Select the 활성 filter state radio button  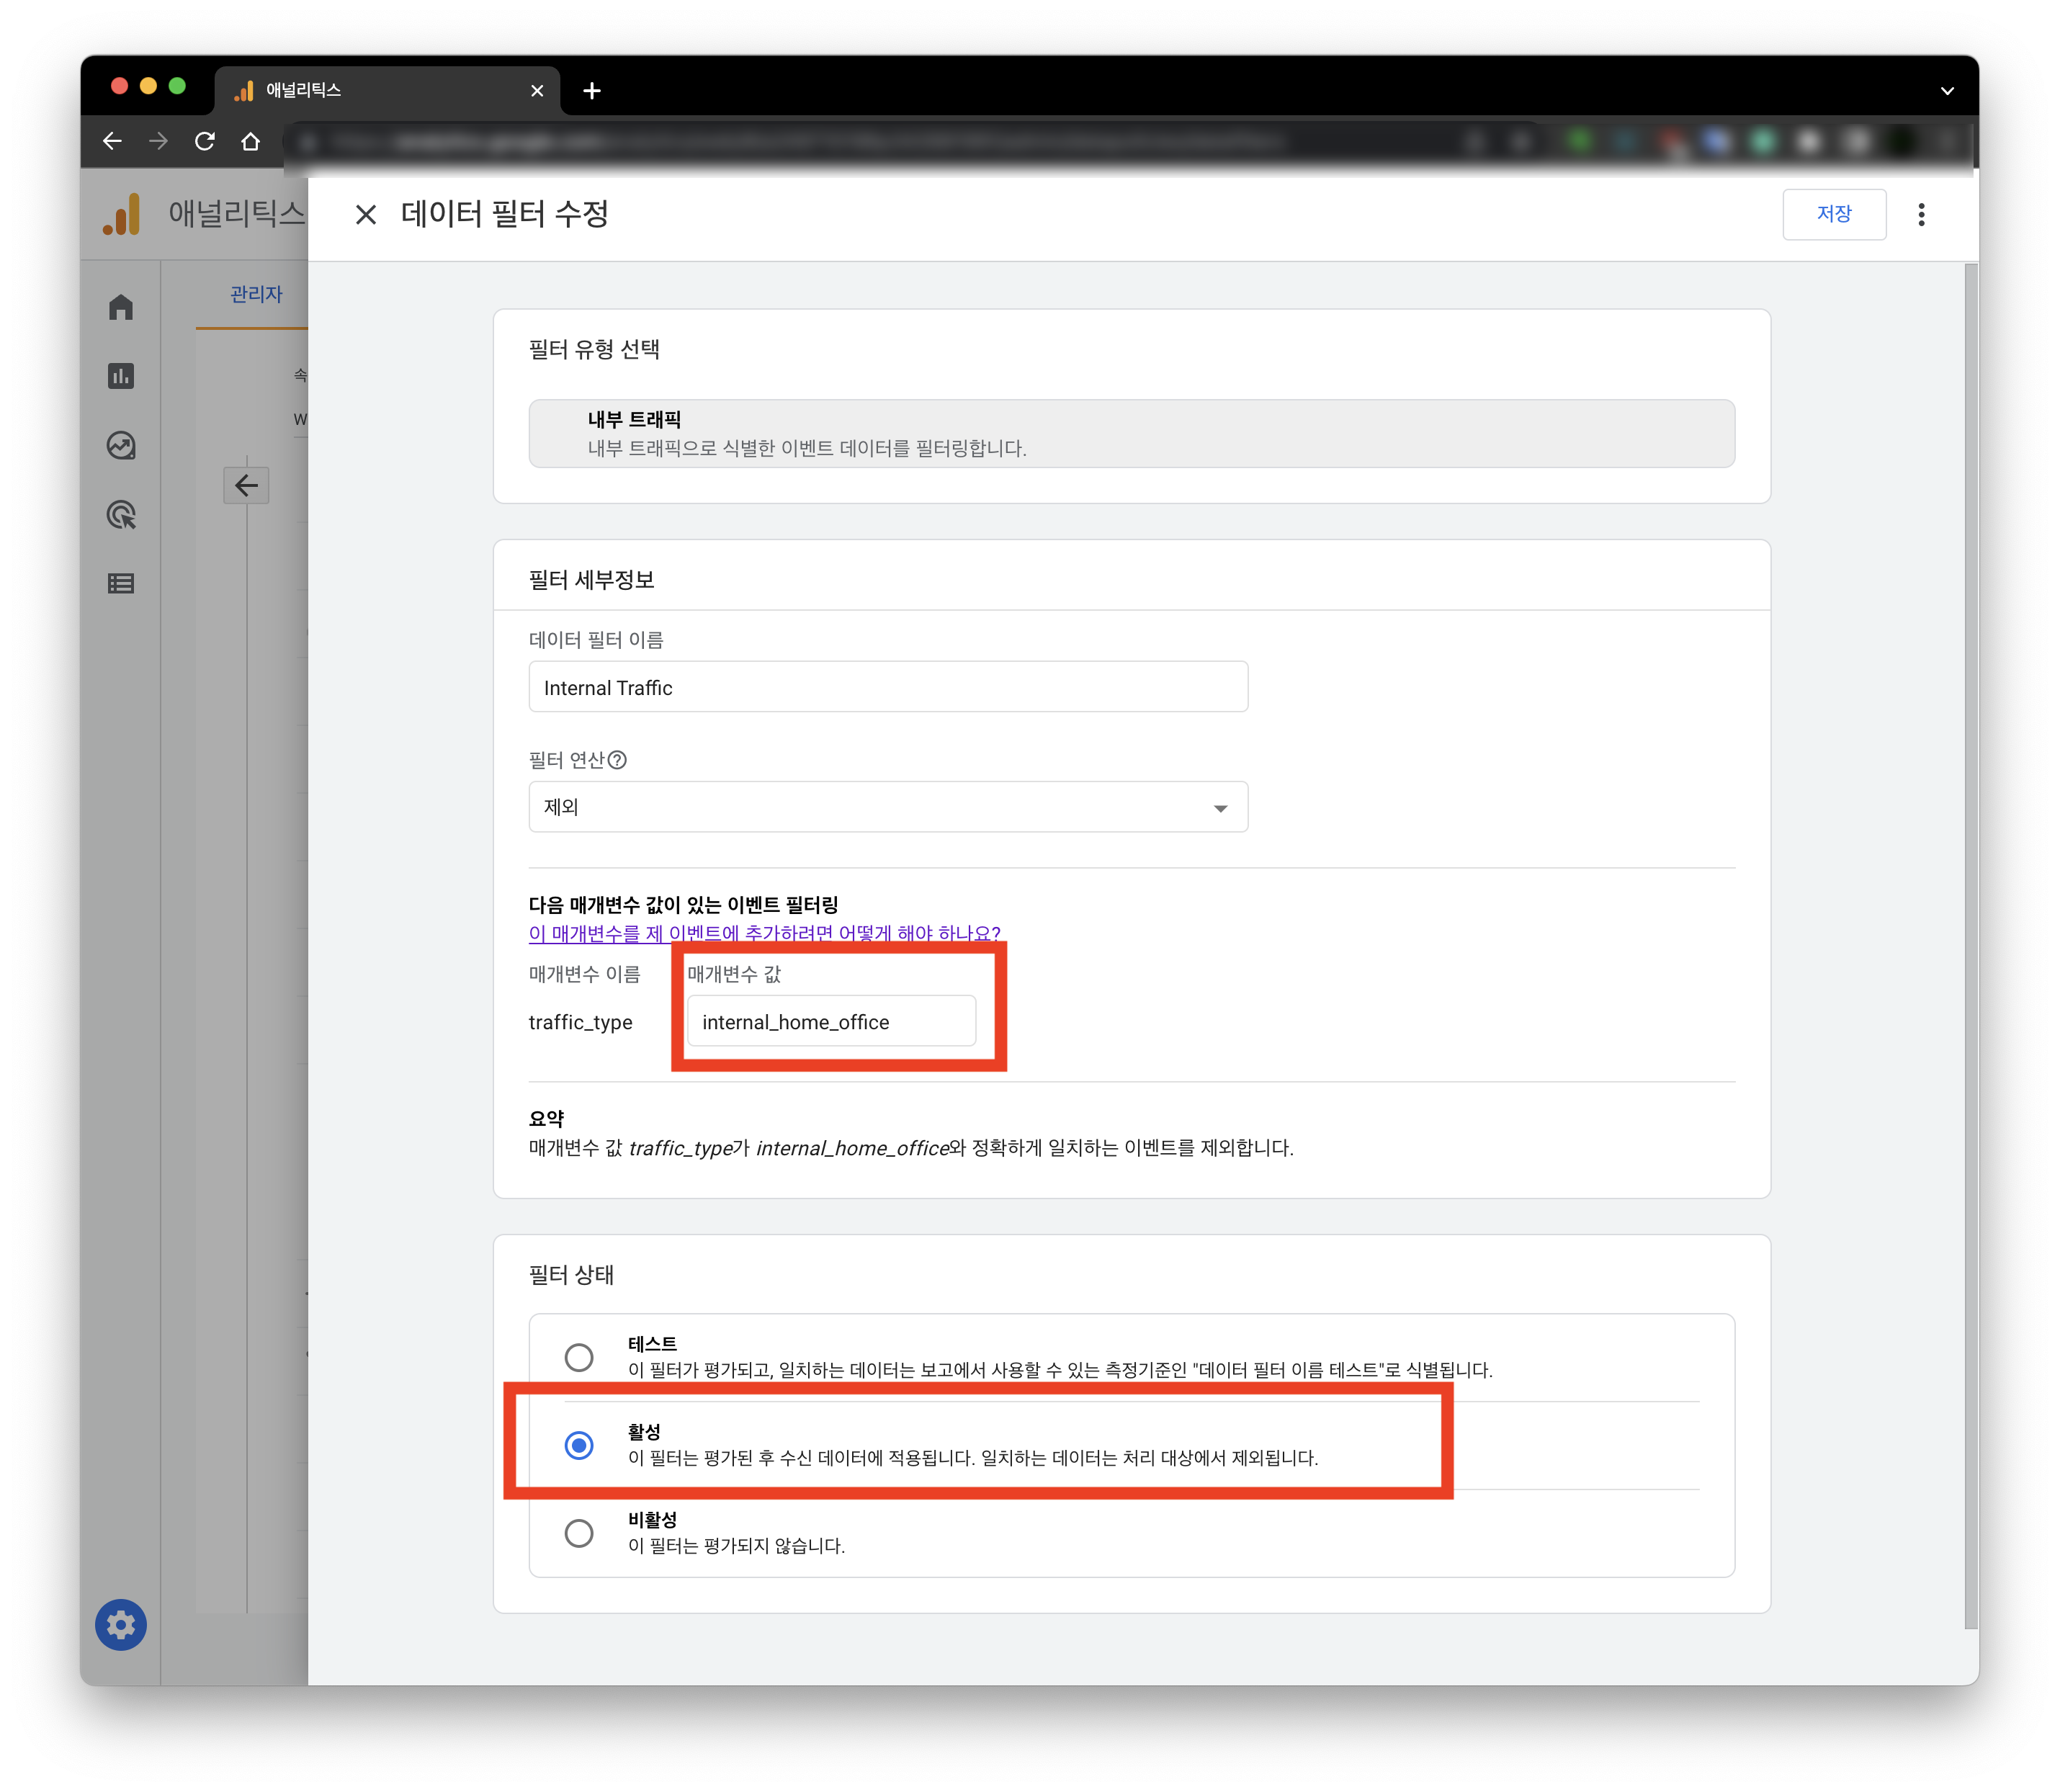[x=579, y=1445]
